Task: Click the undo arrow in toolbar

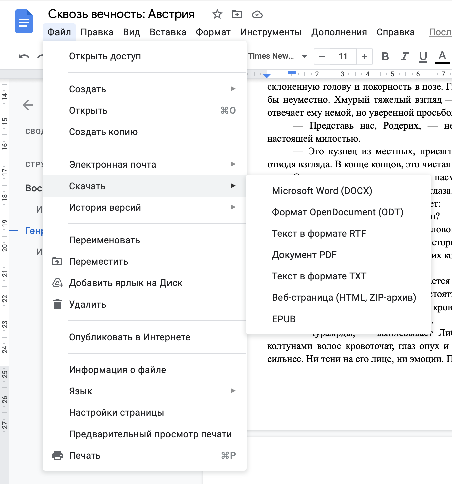Action: (x=24, y=56)
